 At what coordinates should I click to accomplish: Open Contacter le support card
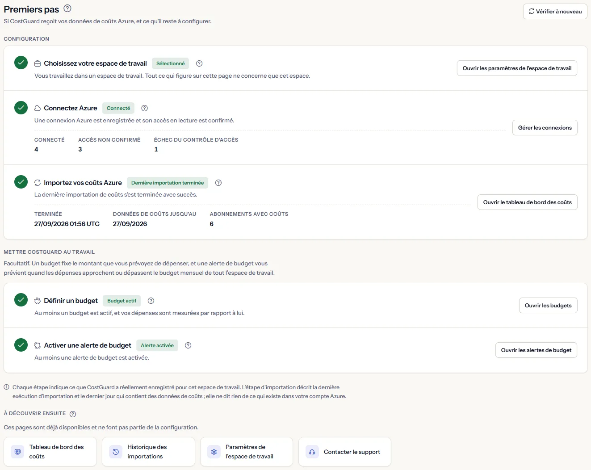[345, 452]
